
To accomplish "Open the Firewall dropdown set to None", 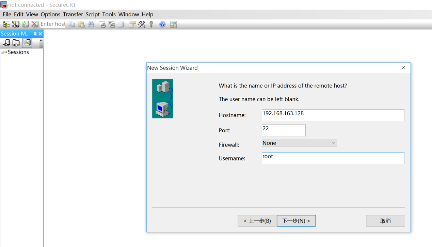I will click(299, 142).
